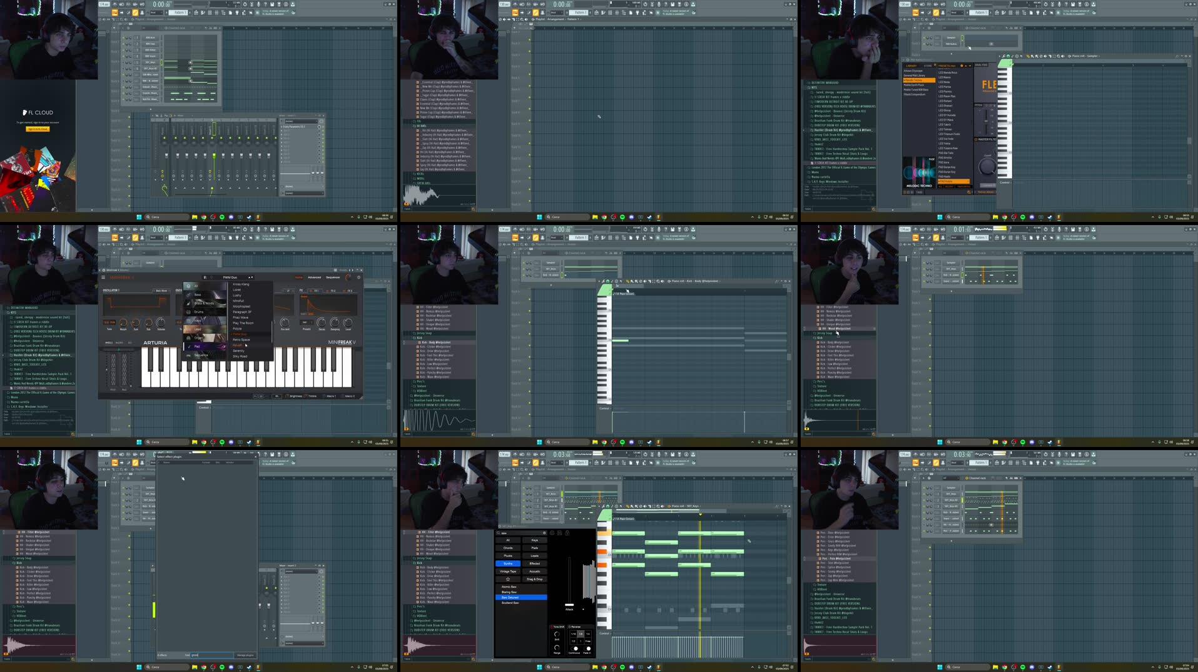The height and width of the screenshot is (672, 1198).
Task: Expand Musa folder in browser beside FLEX plugin
Action: pyautogui.click(x=815, y=172)
